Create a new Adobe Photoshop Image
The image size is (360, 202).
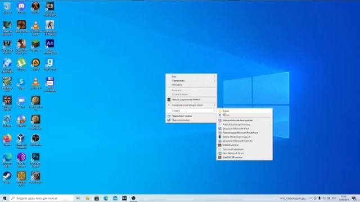pyautogui.click(x=245, y=137)
